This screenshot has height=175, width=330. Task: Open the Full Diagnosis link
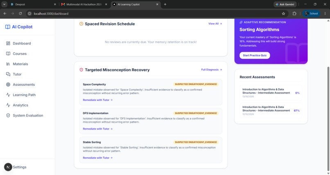point(212,70)
